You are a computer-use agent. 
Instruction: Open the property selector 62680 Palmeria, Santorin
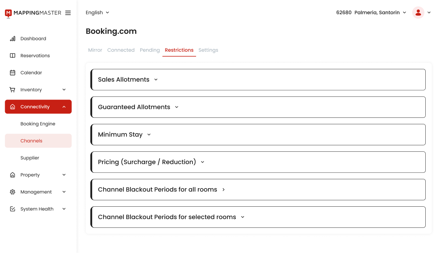371,12
